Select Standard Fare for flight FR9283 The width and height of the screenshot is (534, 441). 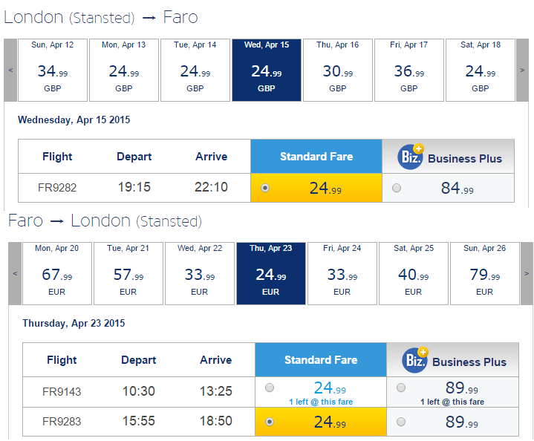[x=270, y=422]
